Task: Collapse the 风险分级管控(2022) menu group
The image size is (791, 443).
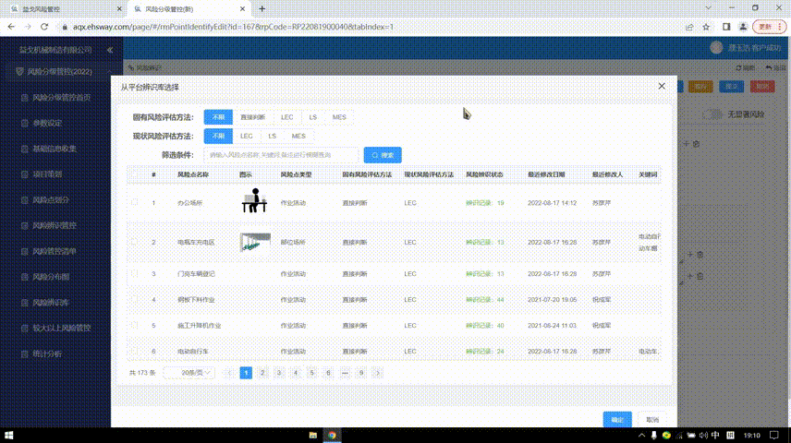Action: [x=110, y=72]
